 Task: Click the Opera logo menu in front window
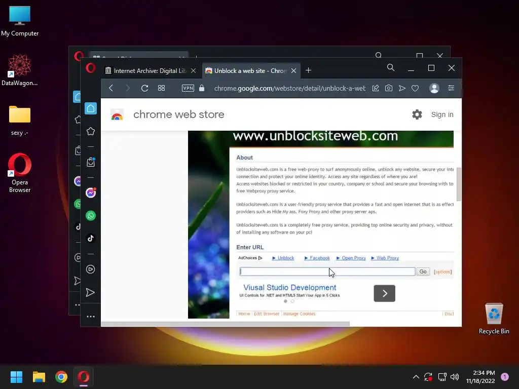(90, 68)
